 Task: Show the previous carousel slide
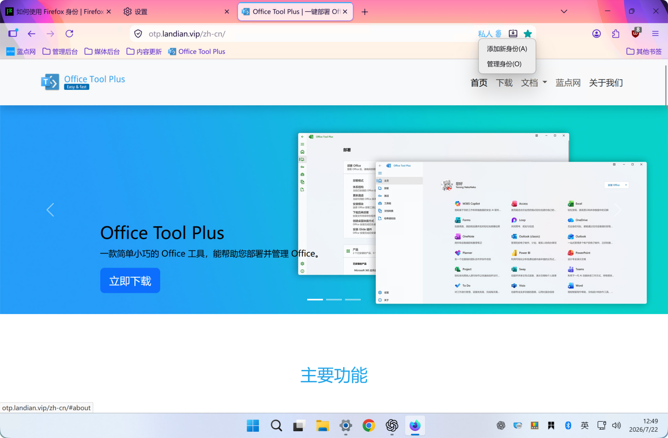[x=50, y=210]
